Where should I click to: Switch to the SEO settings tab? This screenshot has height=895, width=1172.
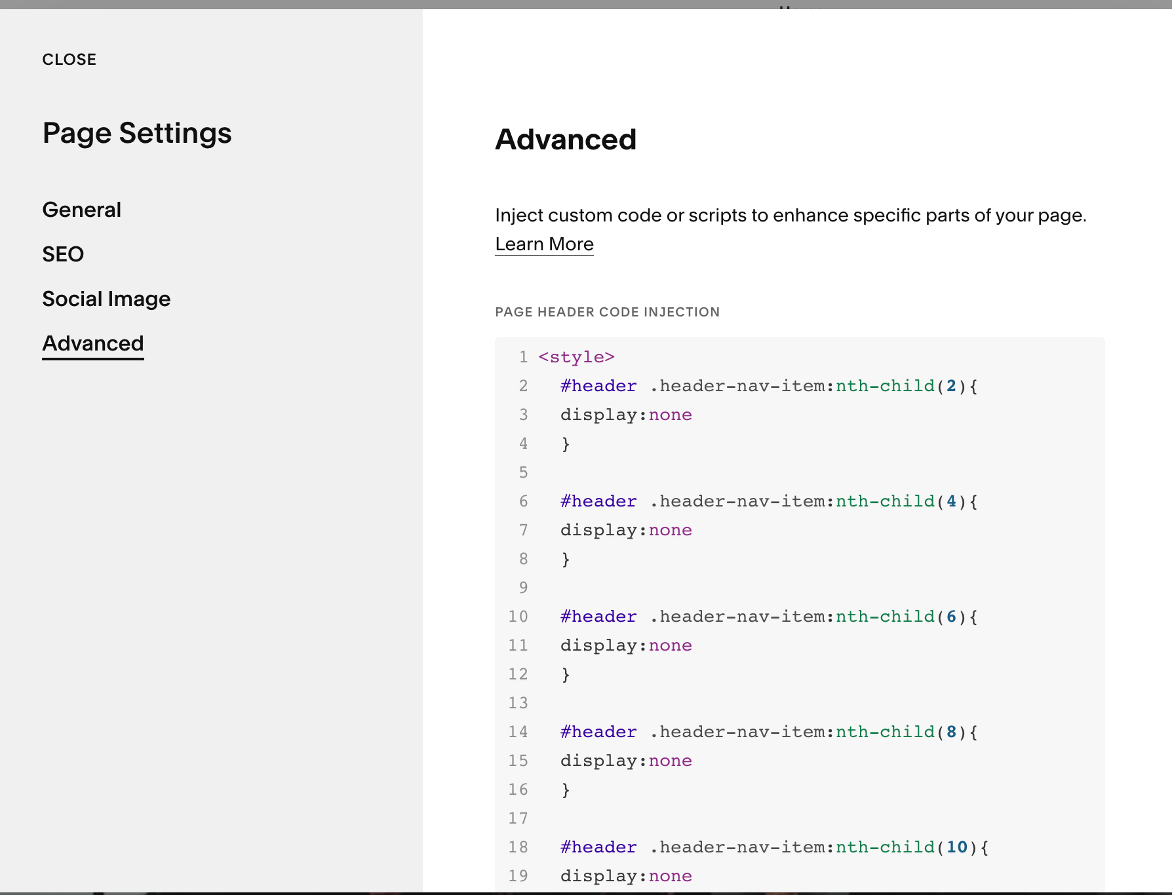click(x=63, y=254)
